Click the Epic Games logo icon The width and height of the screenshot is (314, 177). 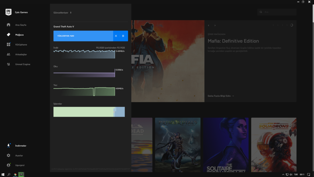click(x=8, y=12)
